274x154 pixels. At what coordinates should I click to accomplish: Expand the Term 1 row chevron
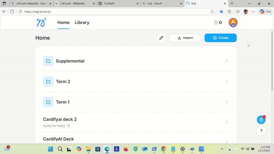227,102
